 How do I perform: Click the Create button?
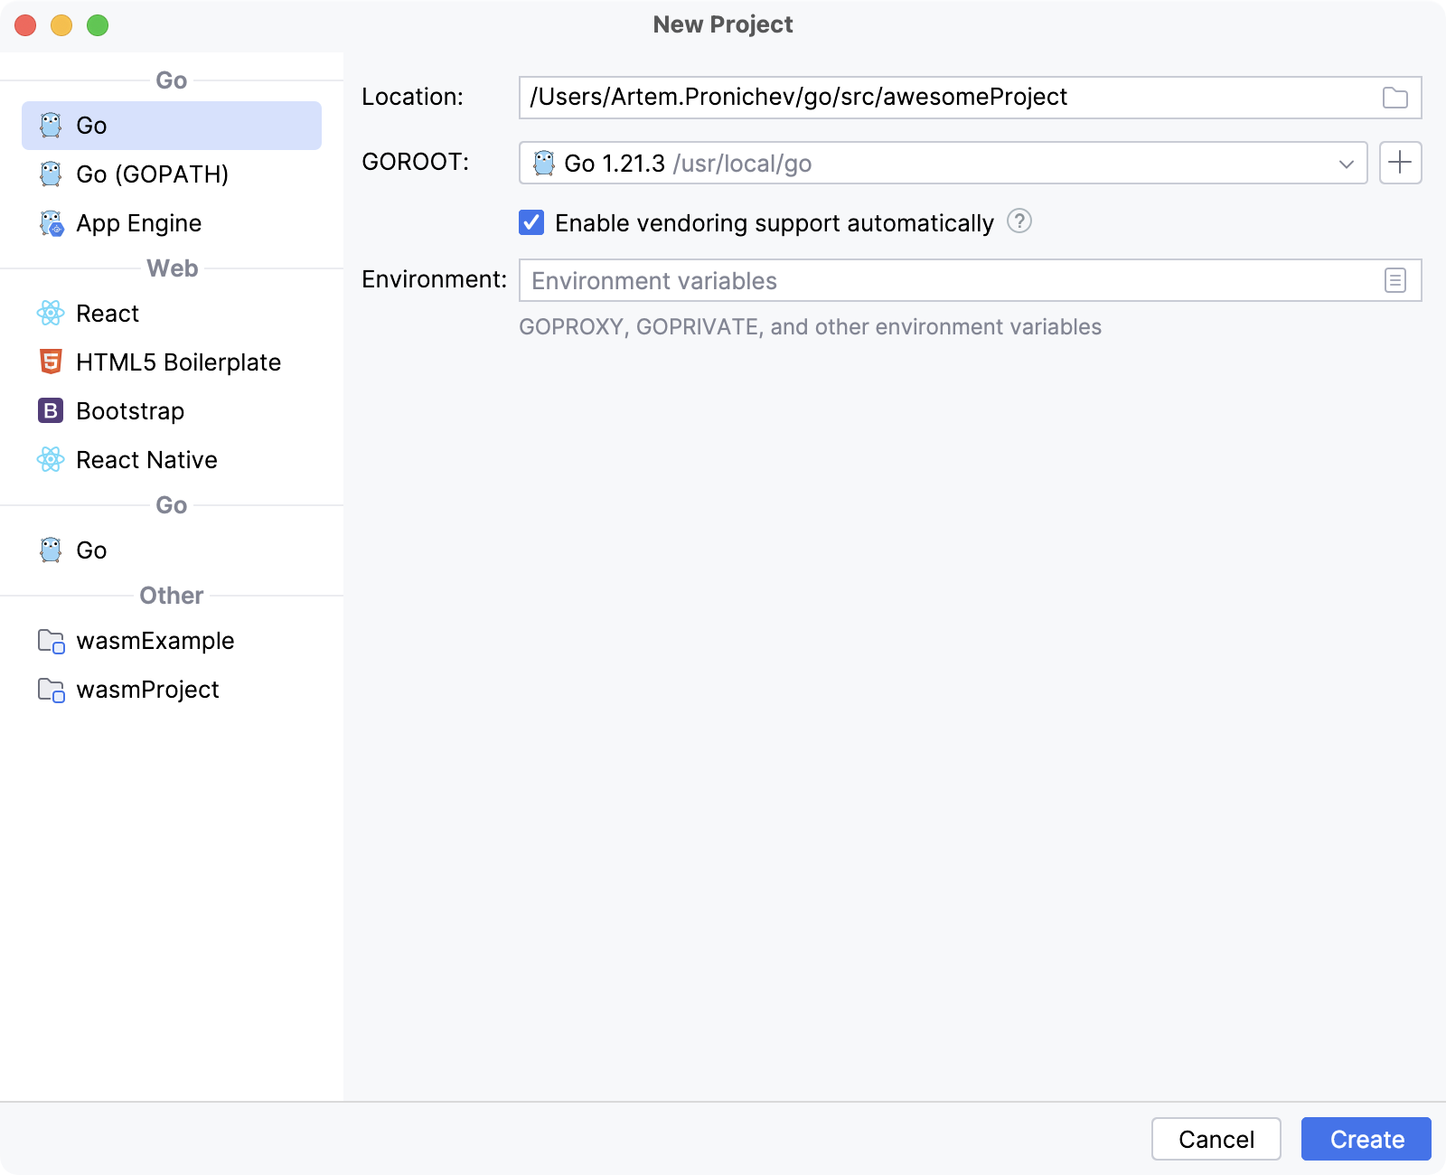click(x=1365, y=1139)
